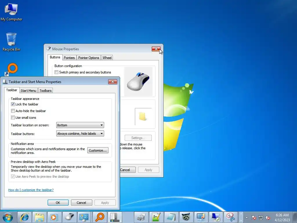Open the Personalization monitor icon on the taskbar

click(201, 217)
